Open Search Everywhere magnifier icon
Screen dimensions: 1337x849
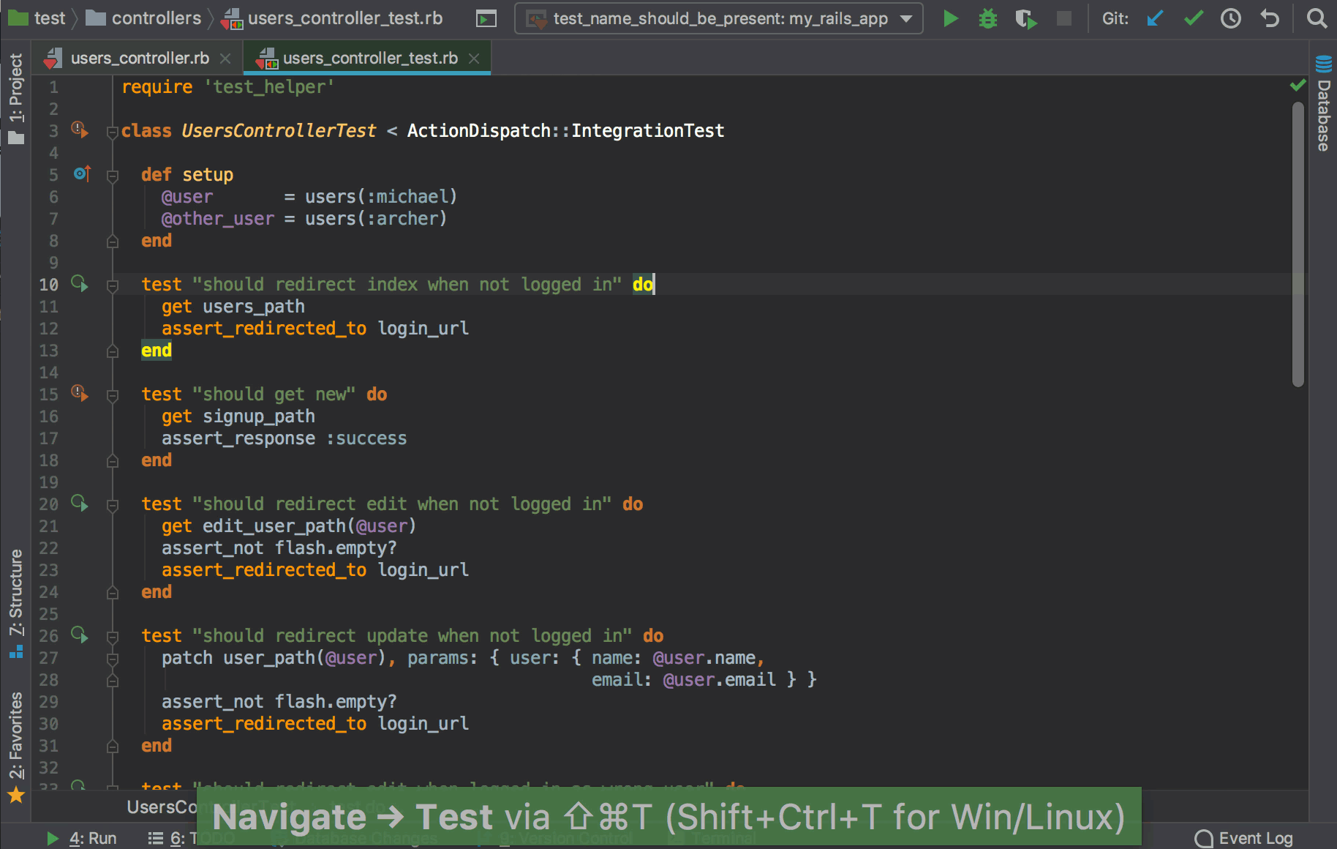click(x=1317, y=18)
